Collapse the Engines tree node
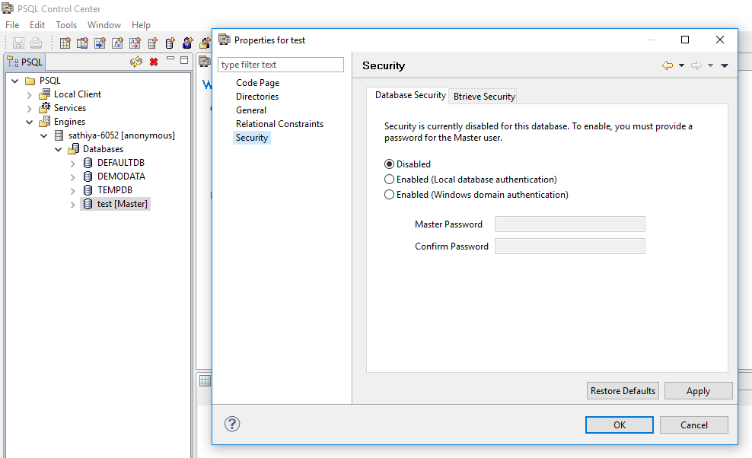This screenshot has width=752, height=458. [29, 122]
